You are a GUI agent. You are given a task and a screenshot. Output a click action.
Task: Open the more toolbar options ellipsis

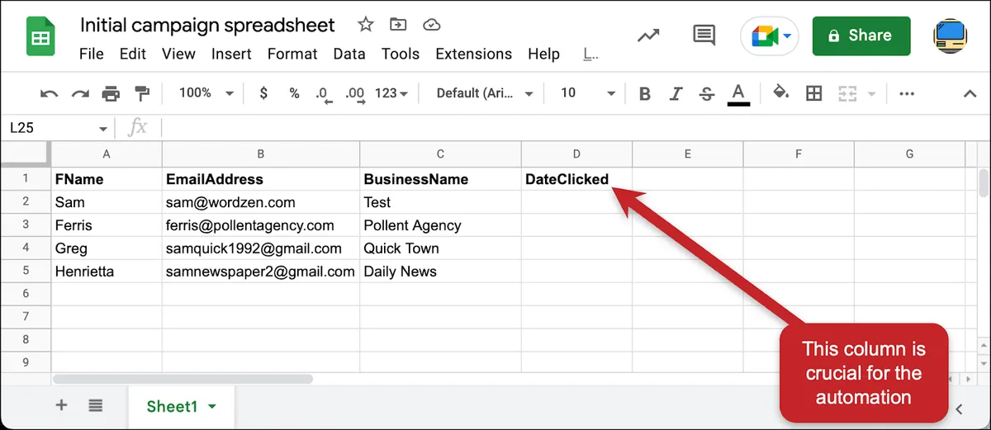[x=907, y=93]
